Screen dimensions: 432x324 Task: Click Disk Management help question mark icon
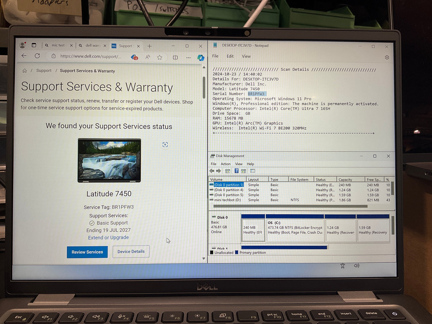(236, 171)
